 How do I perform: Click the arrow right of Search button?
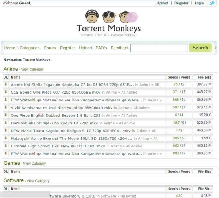(215, 48)
